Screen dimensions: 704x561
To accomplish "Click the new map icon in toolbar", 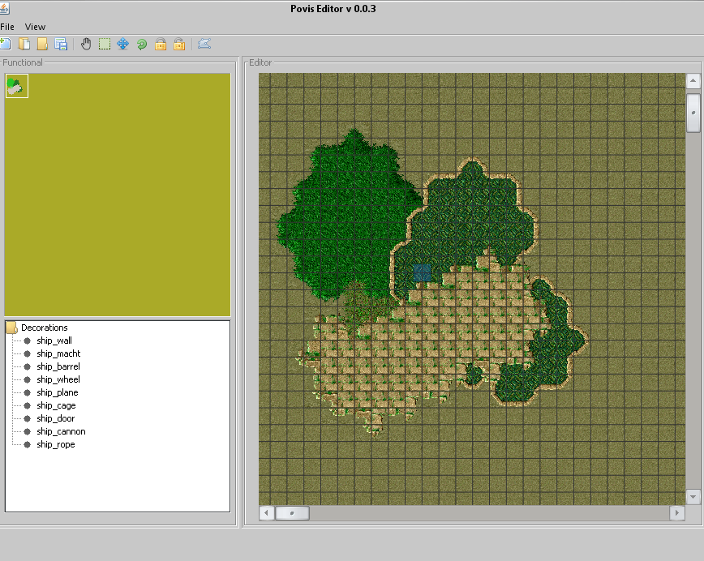I will tap(5, 44).
